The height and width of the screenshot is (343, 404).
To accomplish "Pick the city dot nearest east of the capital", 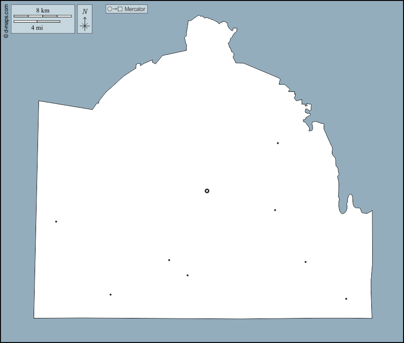I will (275, 210).
